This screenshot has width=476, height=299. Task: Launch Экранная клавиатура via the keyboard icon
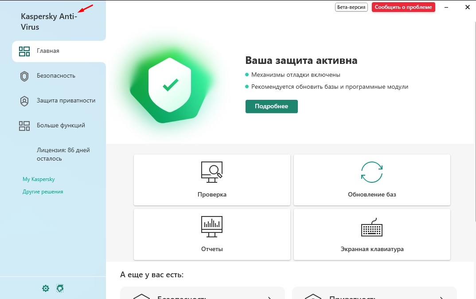click(372, 227)
